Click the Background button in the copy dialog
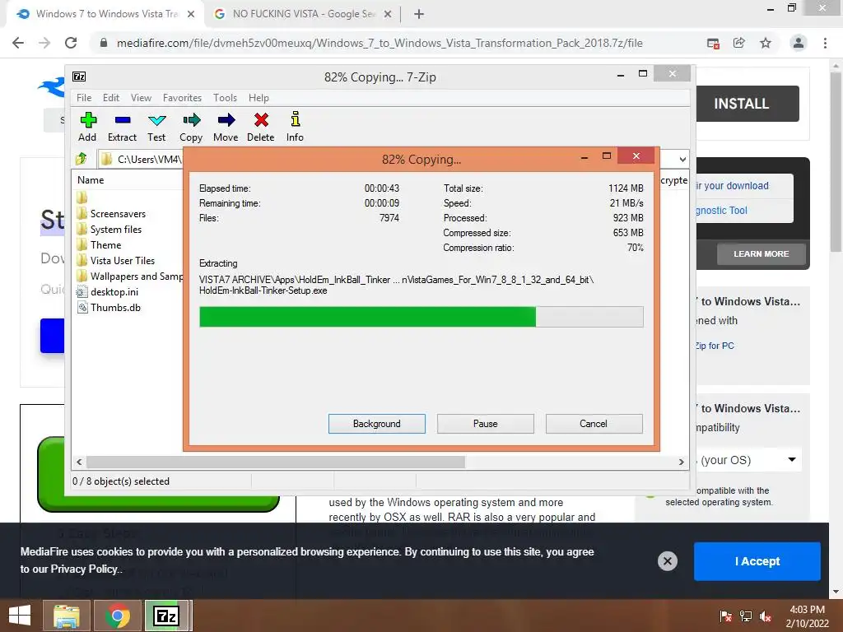Image resolution: width=843 pixels, height=632 pixels. point(377,424)
